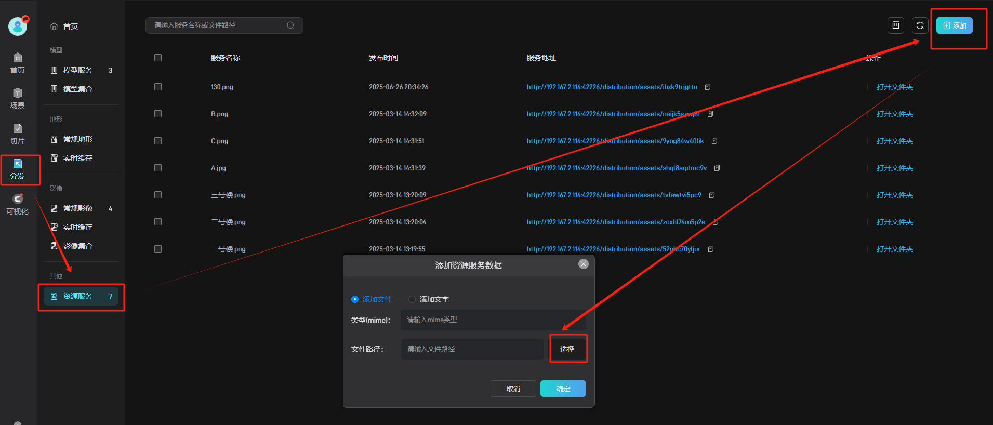
Task: Check the 二号楼.png row checkbox
Action: coord(158,222)
